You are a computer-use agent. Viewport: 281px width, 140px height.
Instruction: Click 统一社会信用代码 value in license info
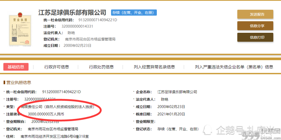62,92
